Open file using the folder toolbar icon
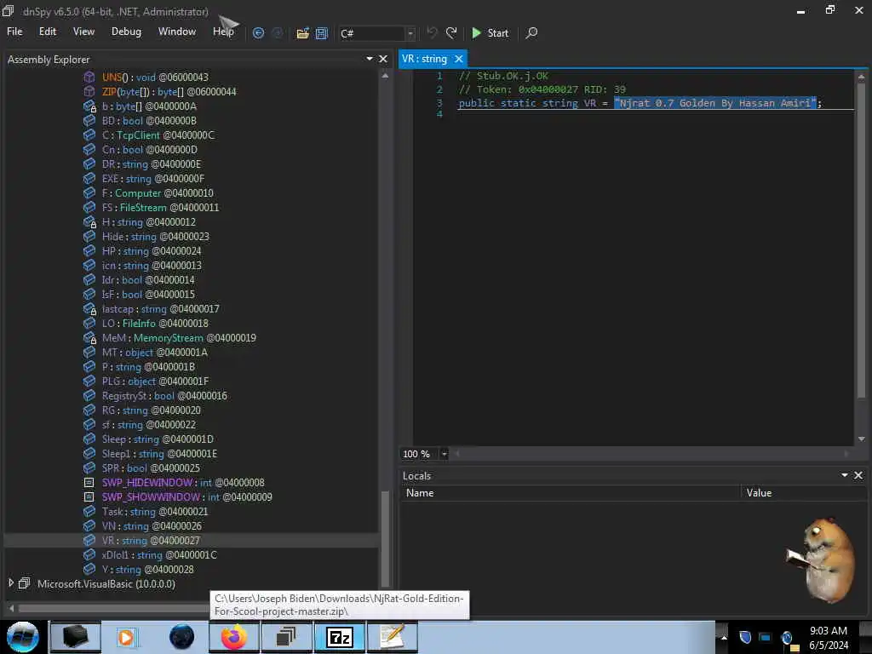The image size is (872, 654). pos(302,33)
